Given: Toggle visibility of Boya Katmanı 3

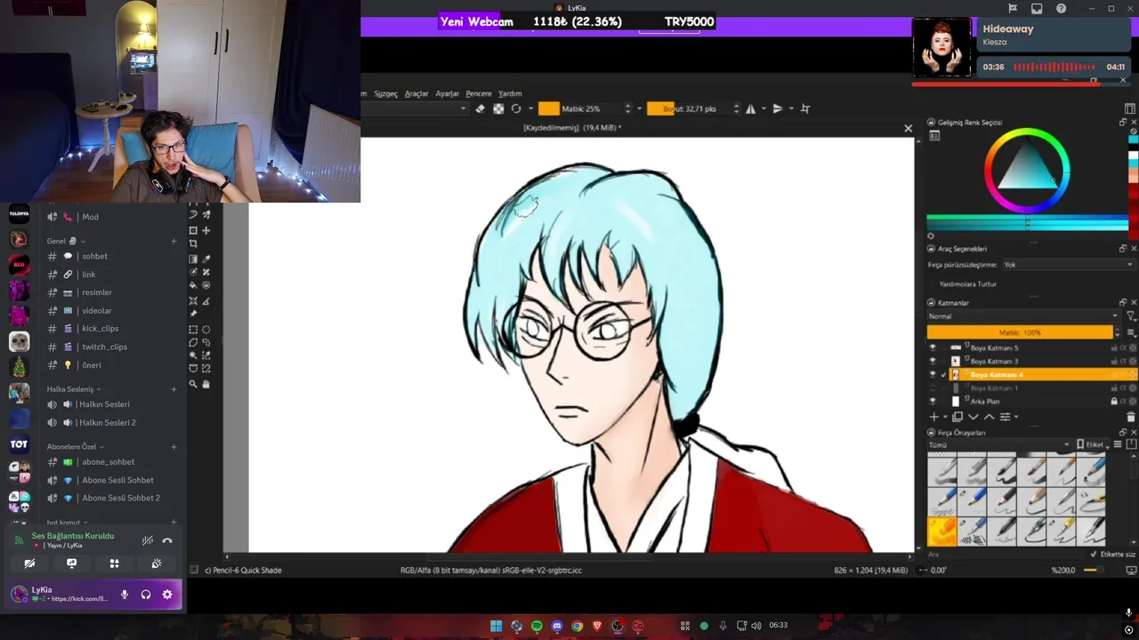Looking at the screenshot, I should pos(933,361).
